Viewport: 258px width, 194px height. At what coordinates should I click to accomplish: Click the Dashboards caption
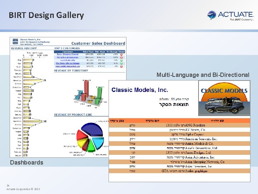pos(27,162)
